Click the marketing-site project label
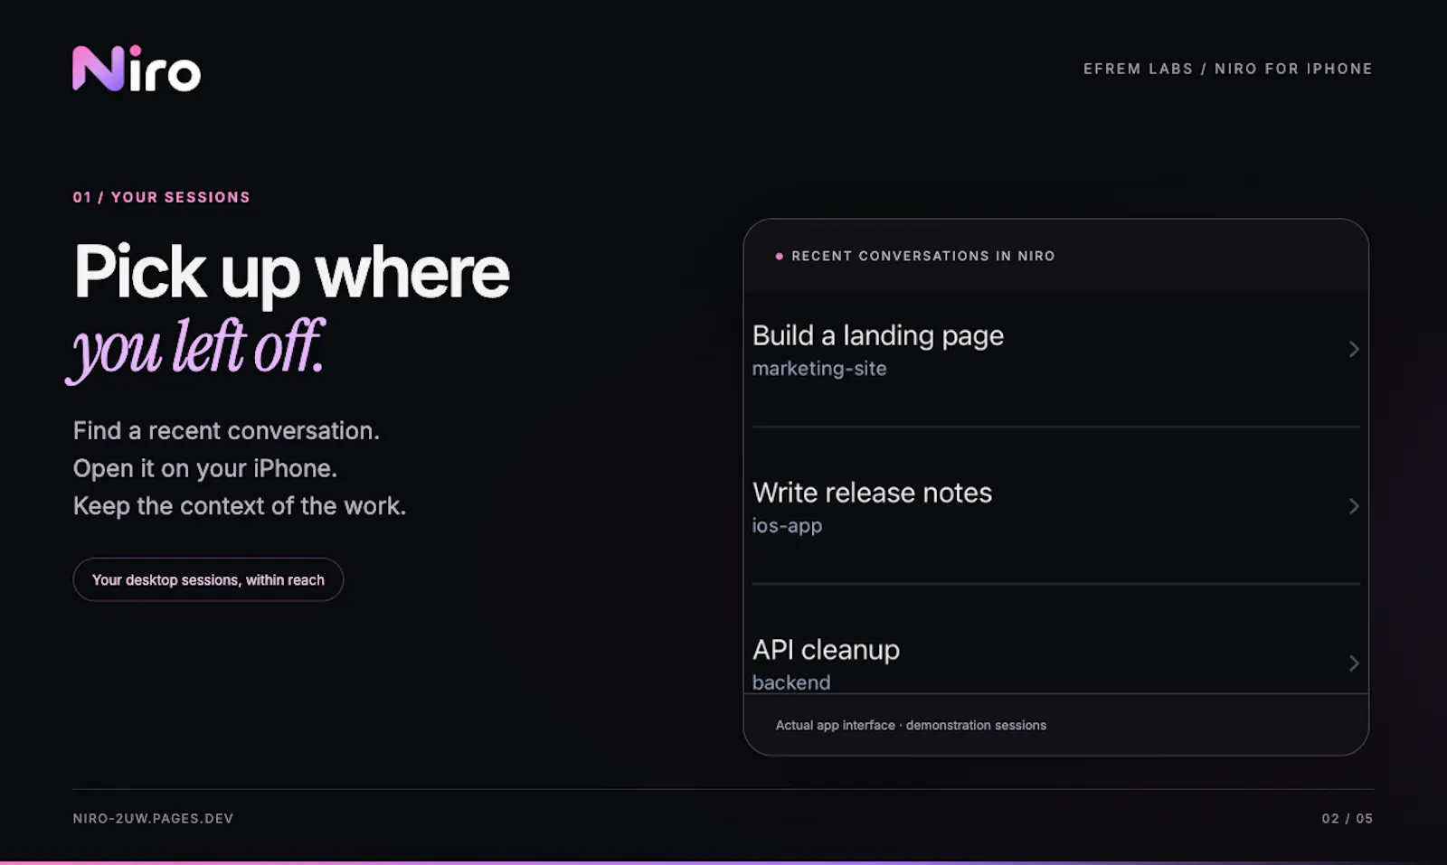The image size is (1447, 865). click(819, 369)
